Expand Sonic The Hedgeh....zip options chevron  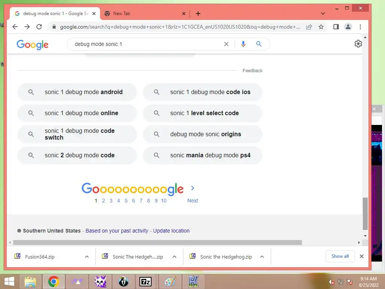point(174,257)
